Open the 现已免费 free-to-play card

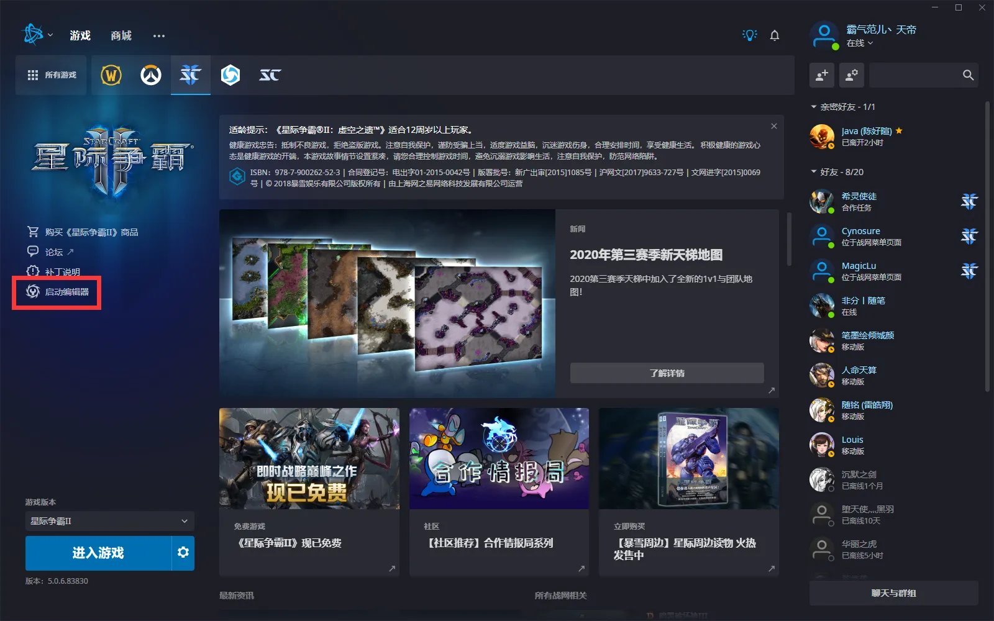(309, 492)
